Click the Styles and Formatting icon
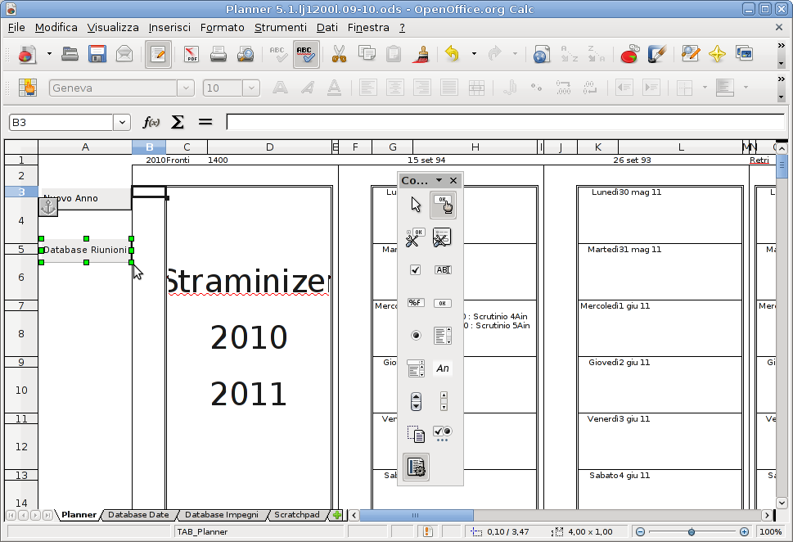This screenshot has height=542, width=793. [x=28, y=88]
